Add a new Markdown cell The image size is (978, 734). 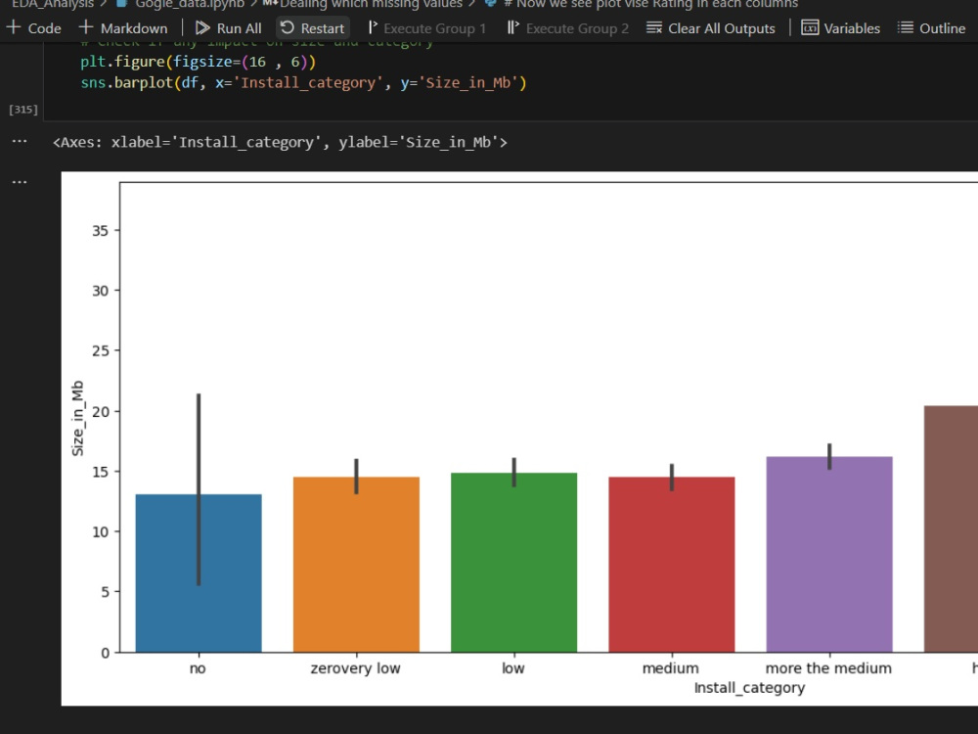[x=123, y=27]
